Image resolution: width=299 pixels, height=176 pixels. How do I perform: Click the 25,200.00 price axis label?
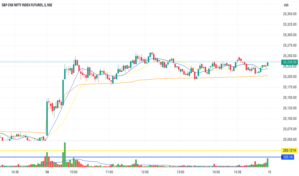290,77
